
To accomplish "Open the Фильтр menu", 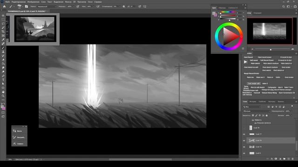I will tap(68, 2).
